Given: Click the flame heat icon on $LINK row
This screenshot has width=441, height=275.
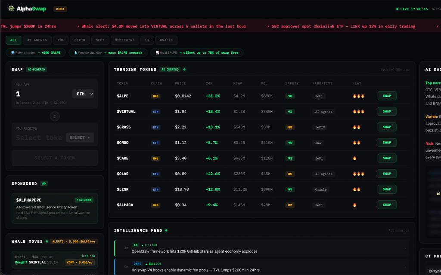Looking at the screenshot, I should [x=356, y=189].
